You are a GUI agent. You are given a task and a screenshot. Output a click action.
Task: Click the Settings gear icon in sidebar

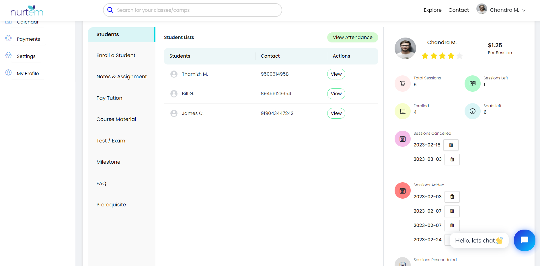[9, 55]
